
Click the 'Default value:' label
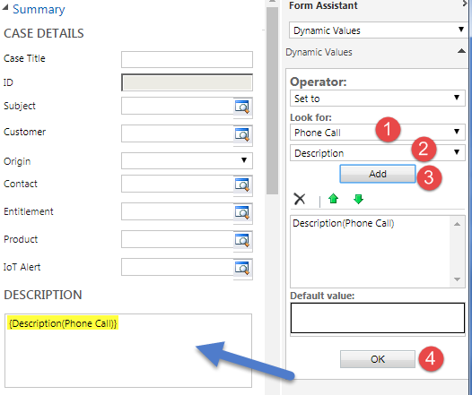(x=322, y=296)
